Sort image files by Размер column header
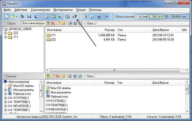Viewport: 192px width, 121px height. [x=106, y=30]
